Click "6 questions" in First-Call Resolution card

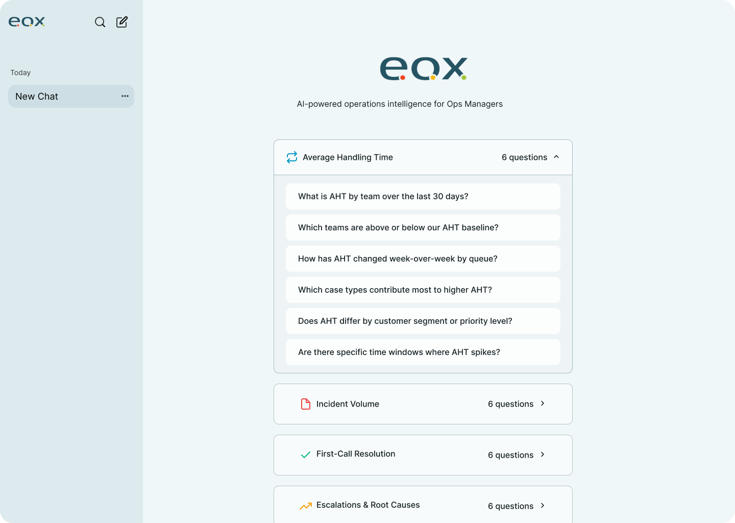(510, 455)
